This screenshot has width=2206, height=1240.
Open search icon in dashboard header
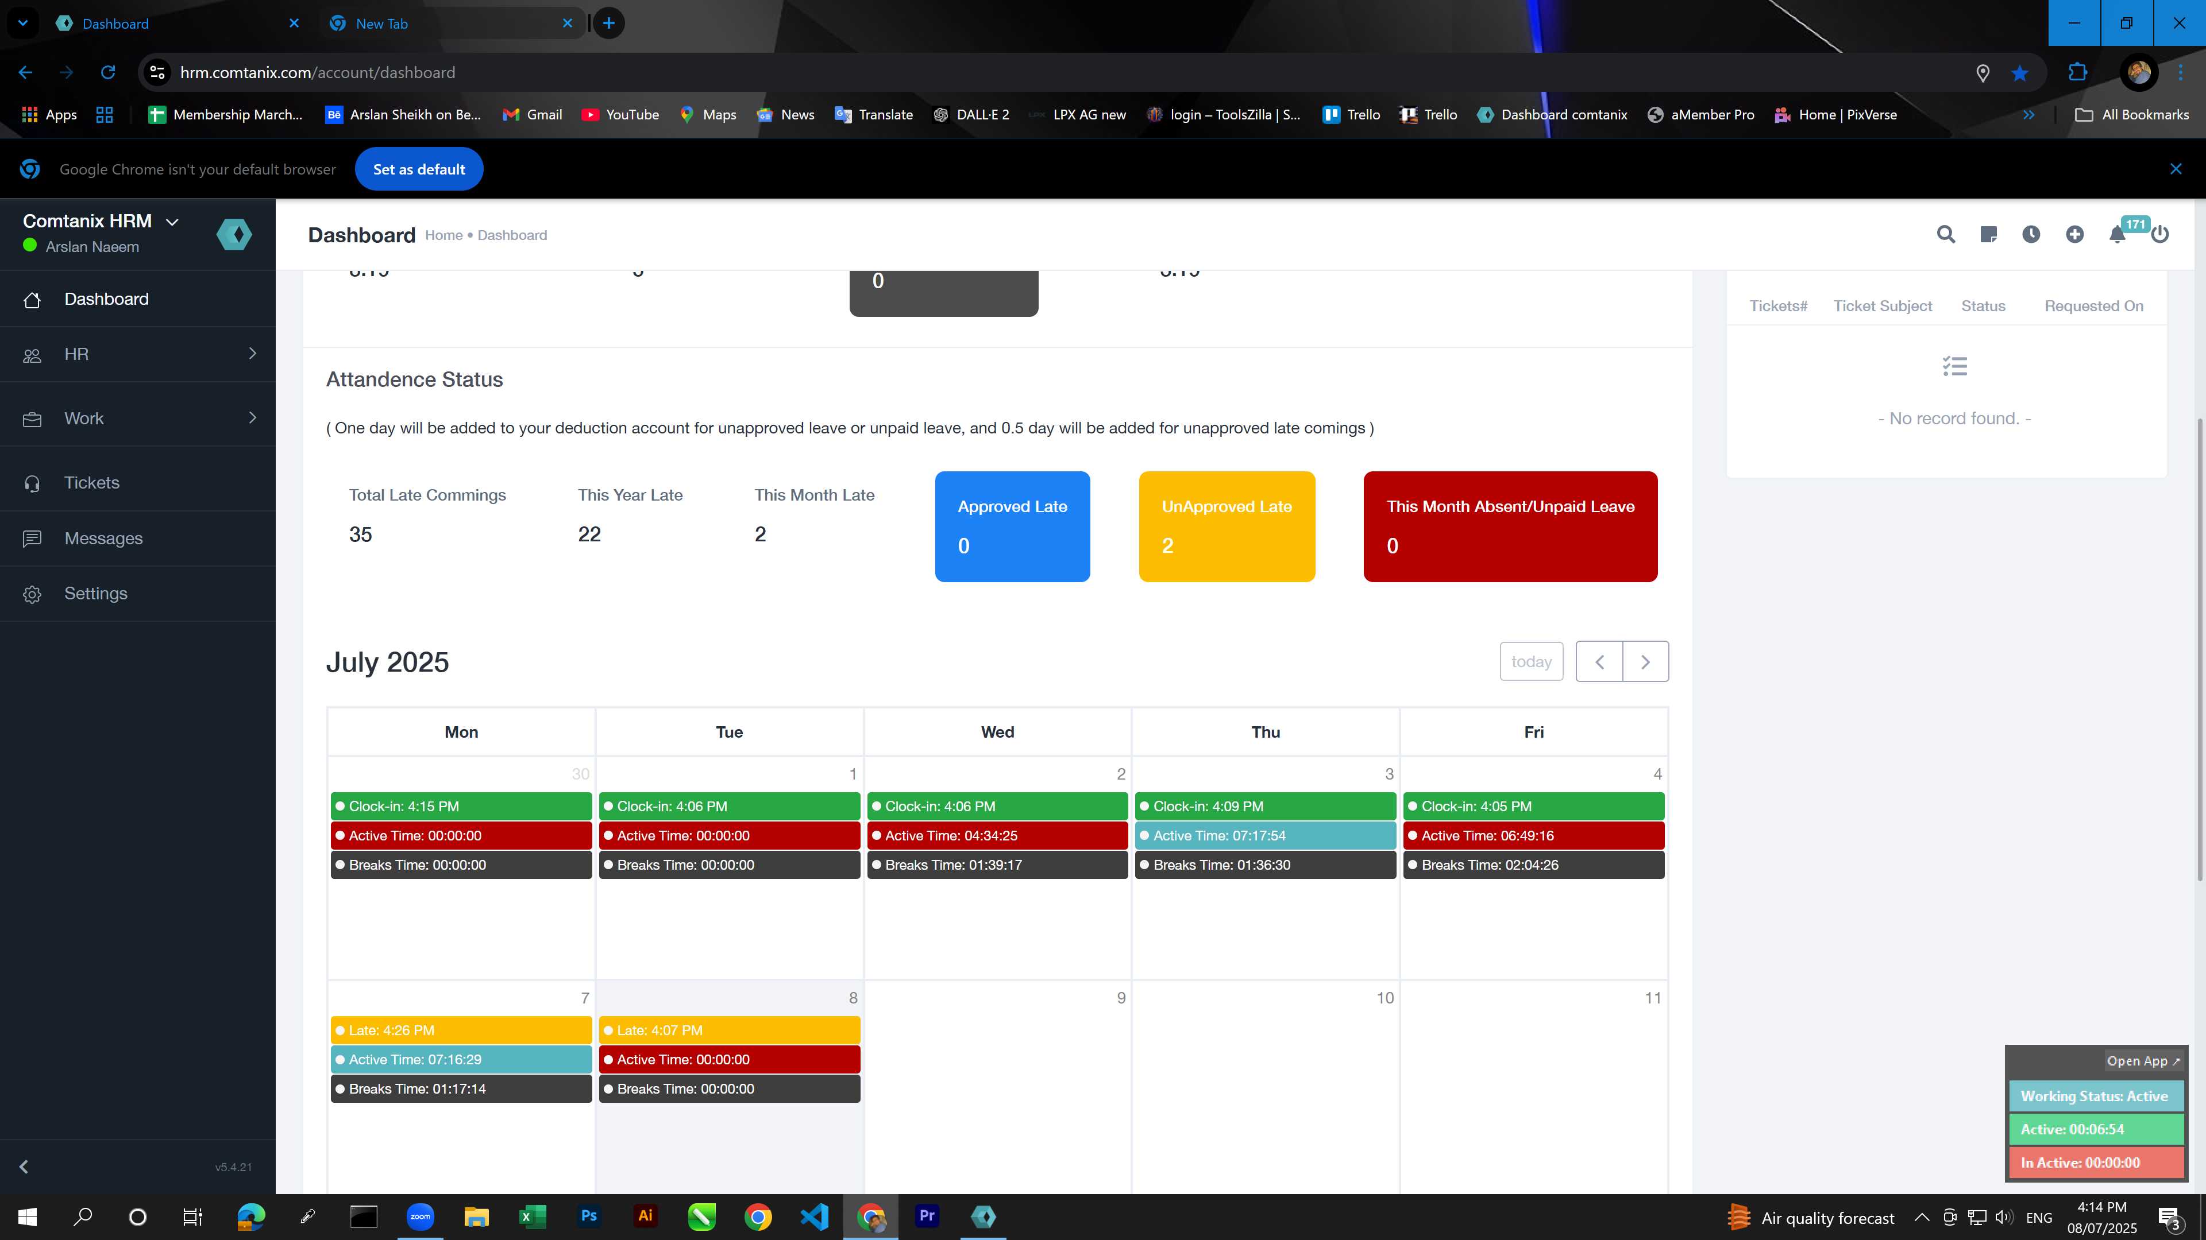pyautogui.click(x=1946, y=234)
